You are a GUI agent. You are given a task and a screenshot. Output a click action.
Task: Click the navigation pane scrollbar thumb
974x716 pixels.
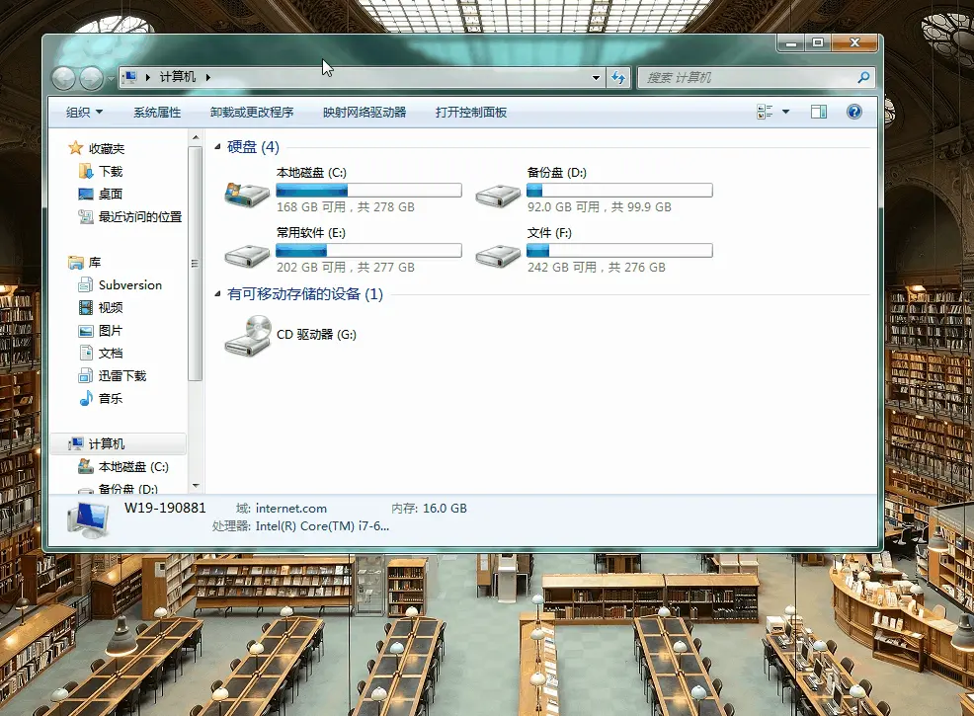195,264
